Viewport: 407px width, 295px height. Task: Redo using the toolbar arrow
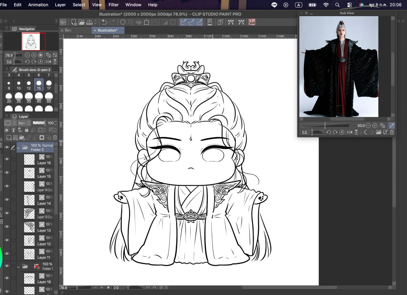point(112,22)
